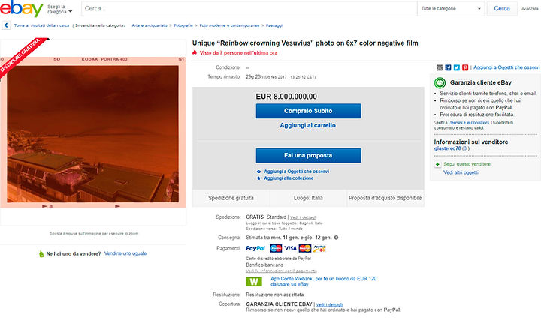Click the Luogo: Italia tab cell

[x=308, y=198]
